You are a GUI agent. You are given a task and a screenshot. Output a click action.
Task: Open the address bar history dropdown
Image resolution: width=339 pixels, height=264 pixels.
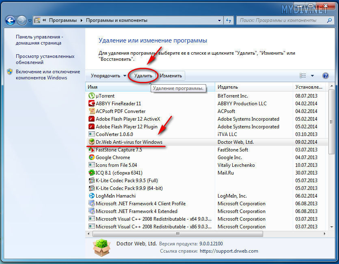click(x=220, y=21)
